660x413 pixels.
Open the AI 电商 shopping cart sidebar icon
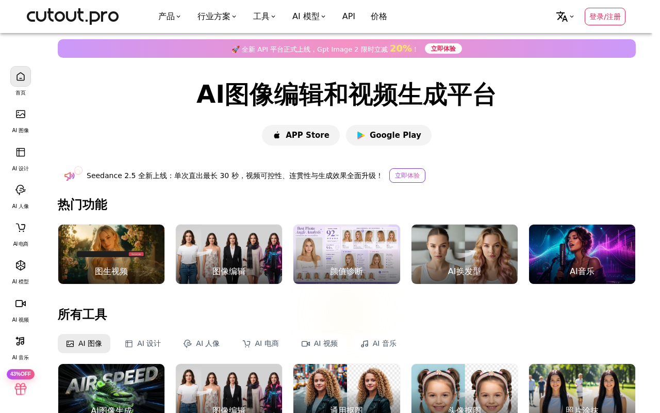(21, 228)
